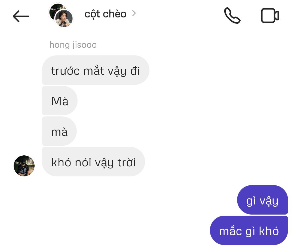This screenshot has width=294, height=250.
Task: Start a voice call with phone icon
Action: click(232, 15)
